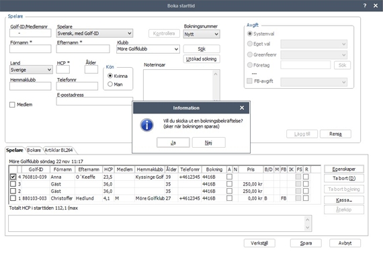Select the Företag radio option
The width and height of the screenshot is (383, 254).
point(250,65)
